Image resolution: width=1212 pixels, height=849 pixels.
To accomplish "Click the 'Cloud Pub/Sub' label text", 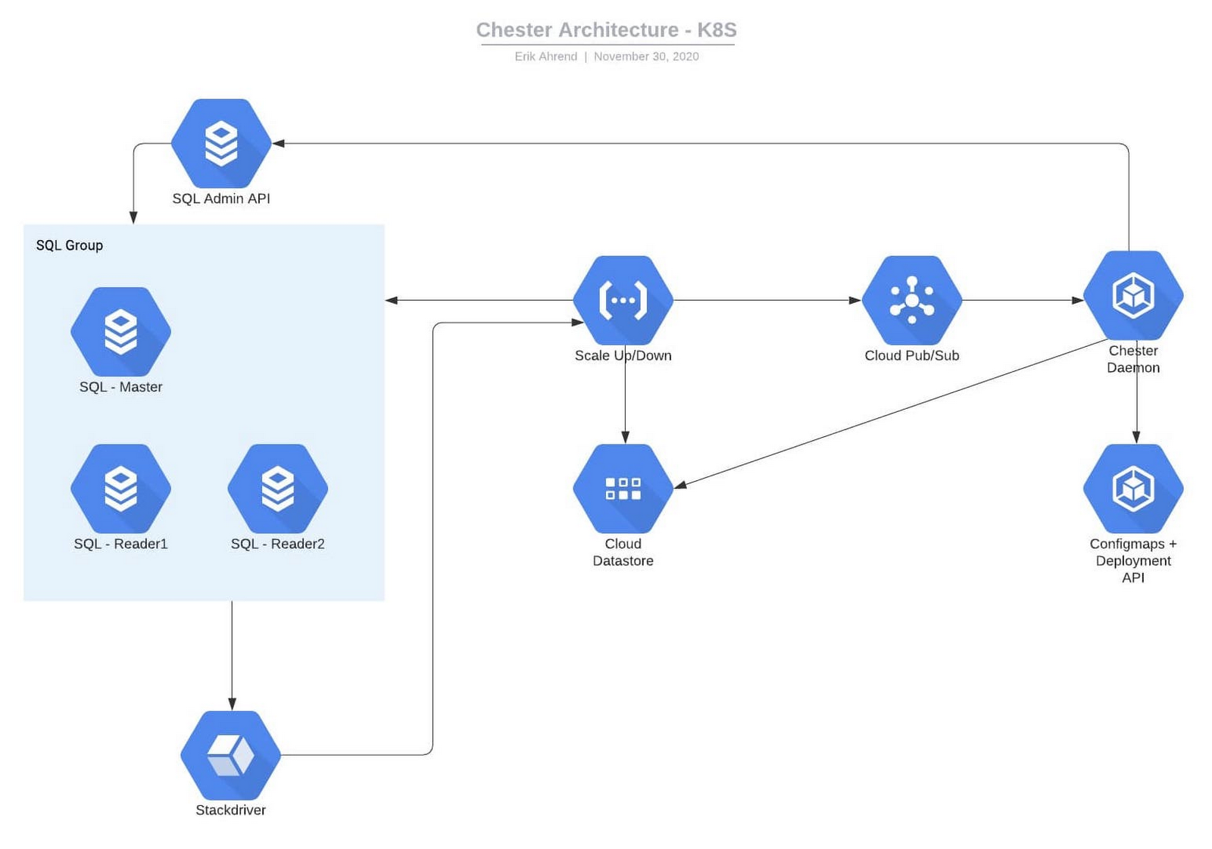I will pyautogui.click(x=912, y=355).
